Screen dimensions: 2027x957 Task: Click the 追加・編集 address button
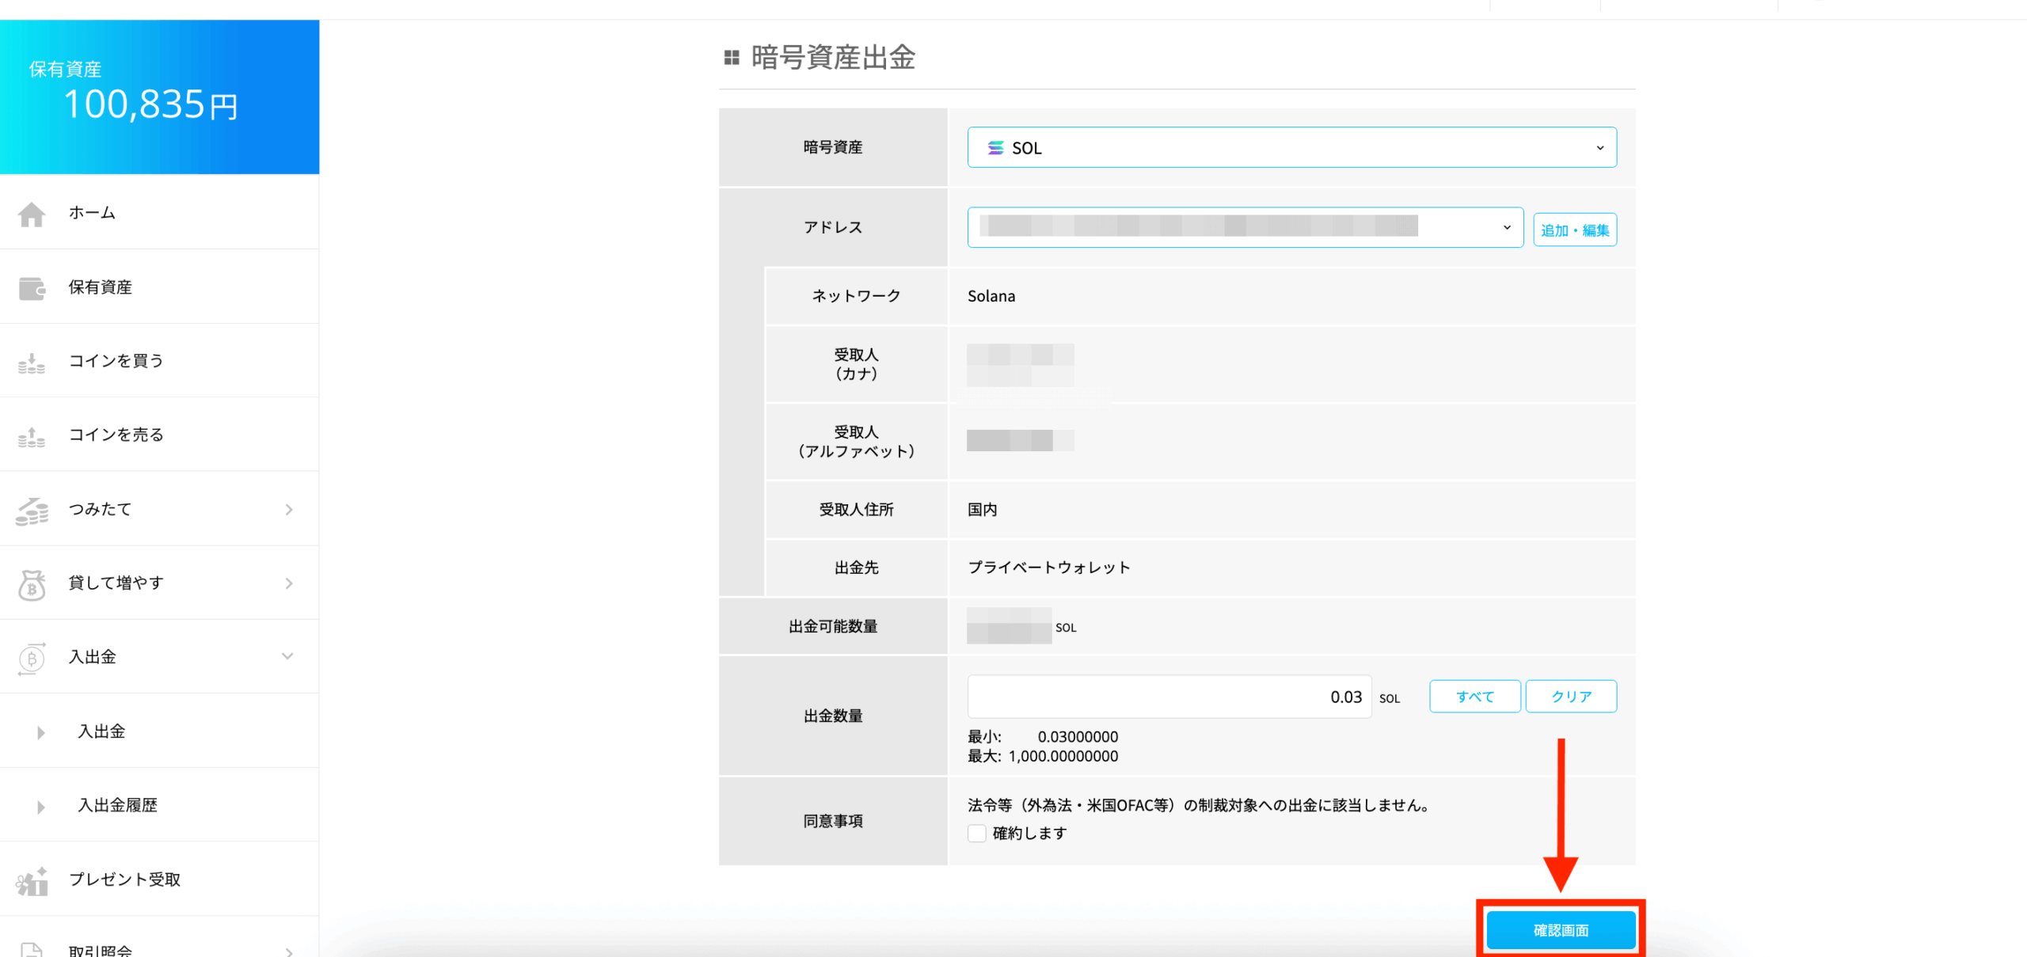point(1574,230)
